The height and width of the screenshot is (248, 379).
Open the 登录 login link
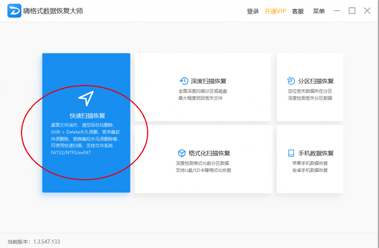click(253, 11)
